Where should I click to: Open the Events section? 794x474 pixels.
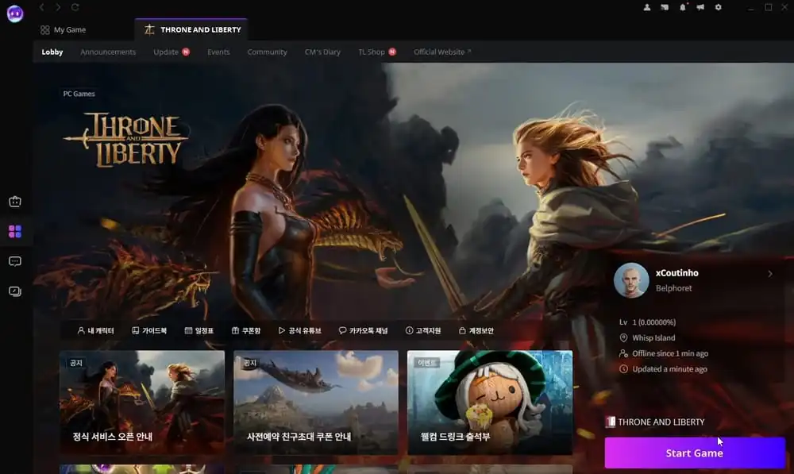click(218, 52)
